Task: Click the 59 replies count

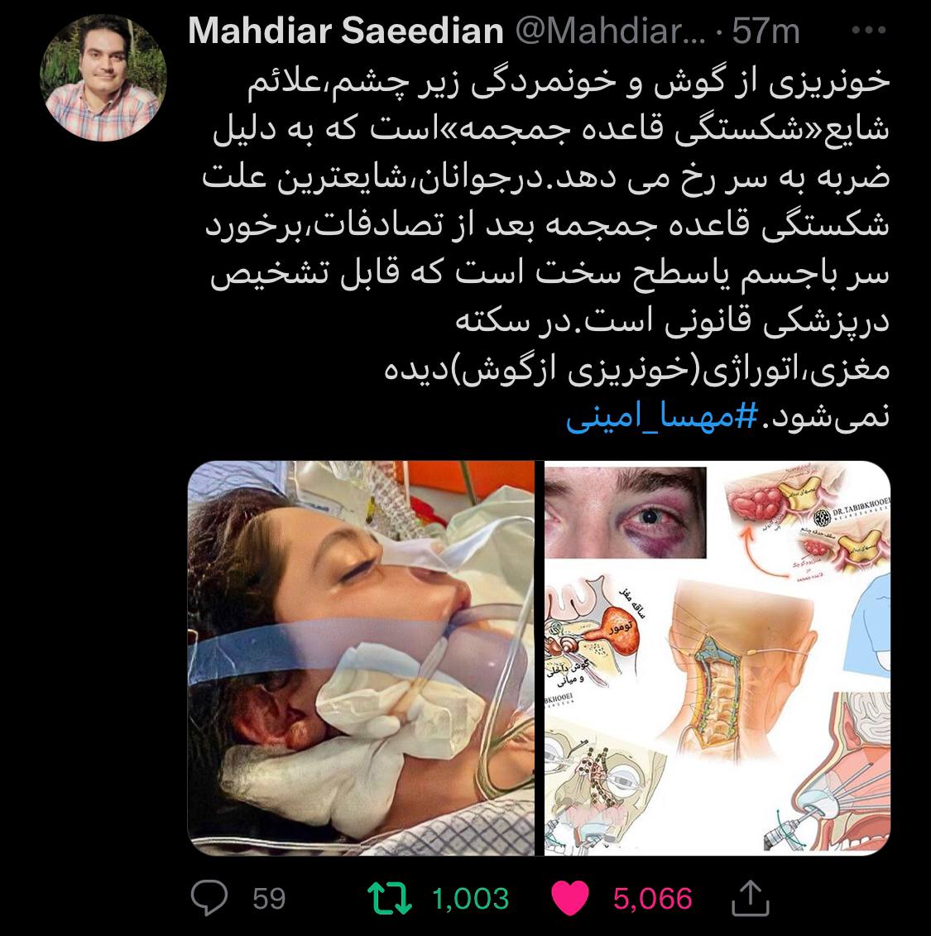Action: click(269, 899)
